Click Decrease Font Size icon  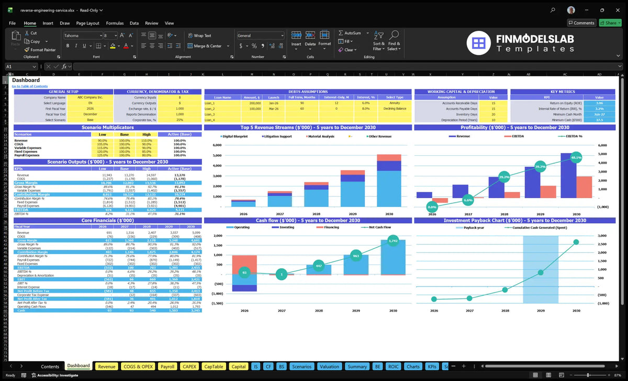(x=130, y=36)
